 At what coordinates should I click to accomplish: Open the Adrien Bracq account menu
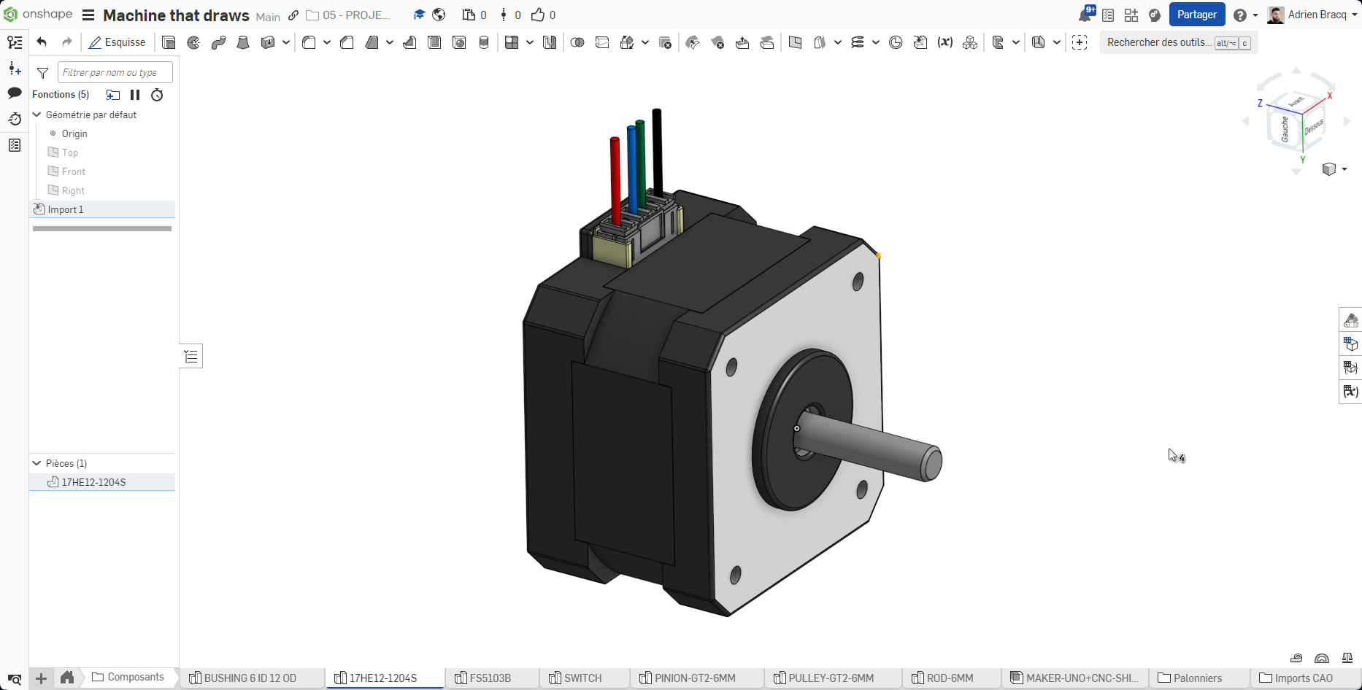(1312, 15)
